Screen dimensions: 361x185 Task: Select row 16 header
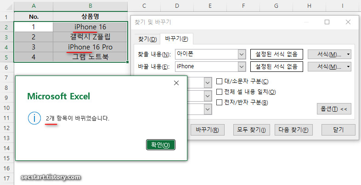coord(6,168)
